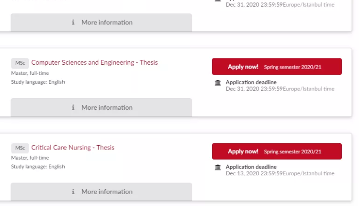Click Study language English under Computer Sciences
Viewport: 359px width, 206px height.
[38, 82]
